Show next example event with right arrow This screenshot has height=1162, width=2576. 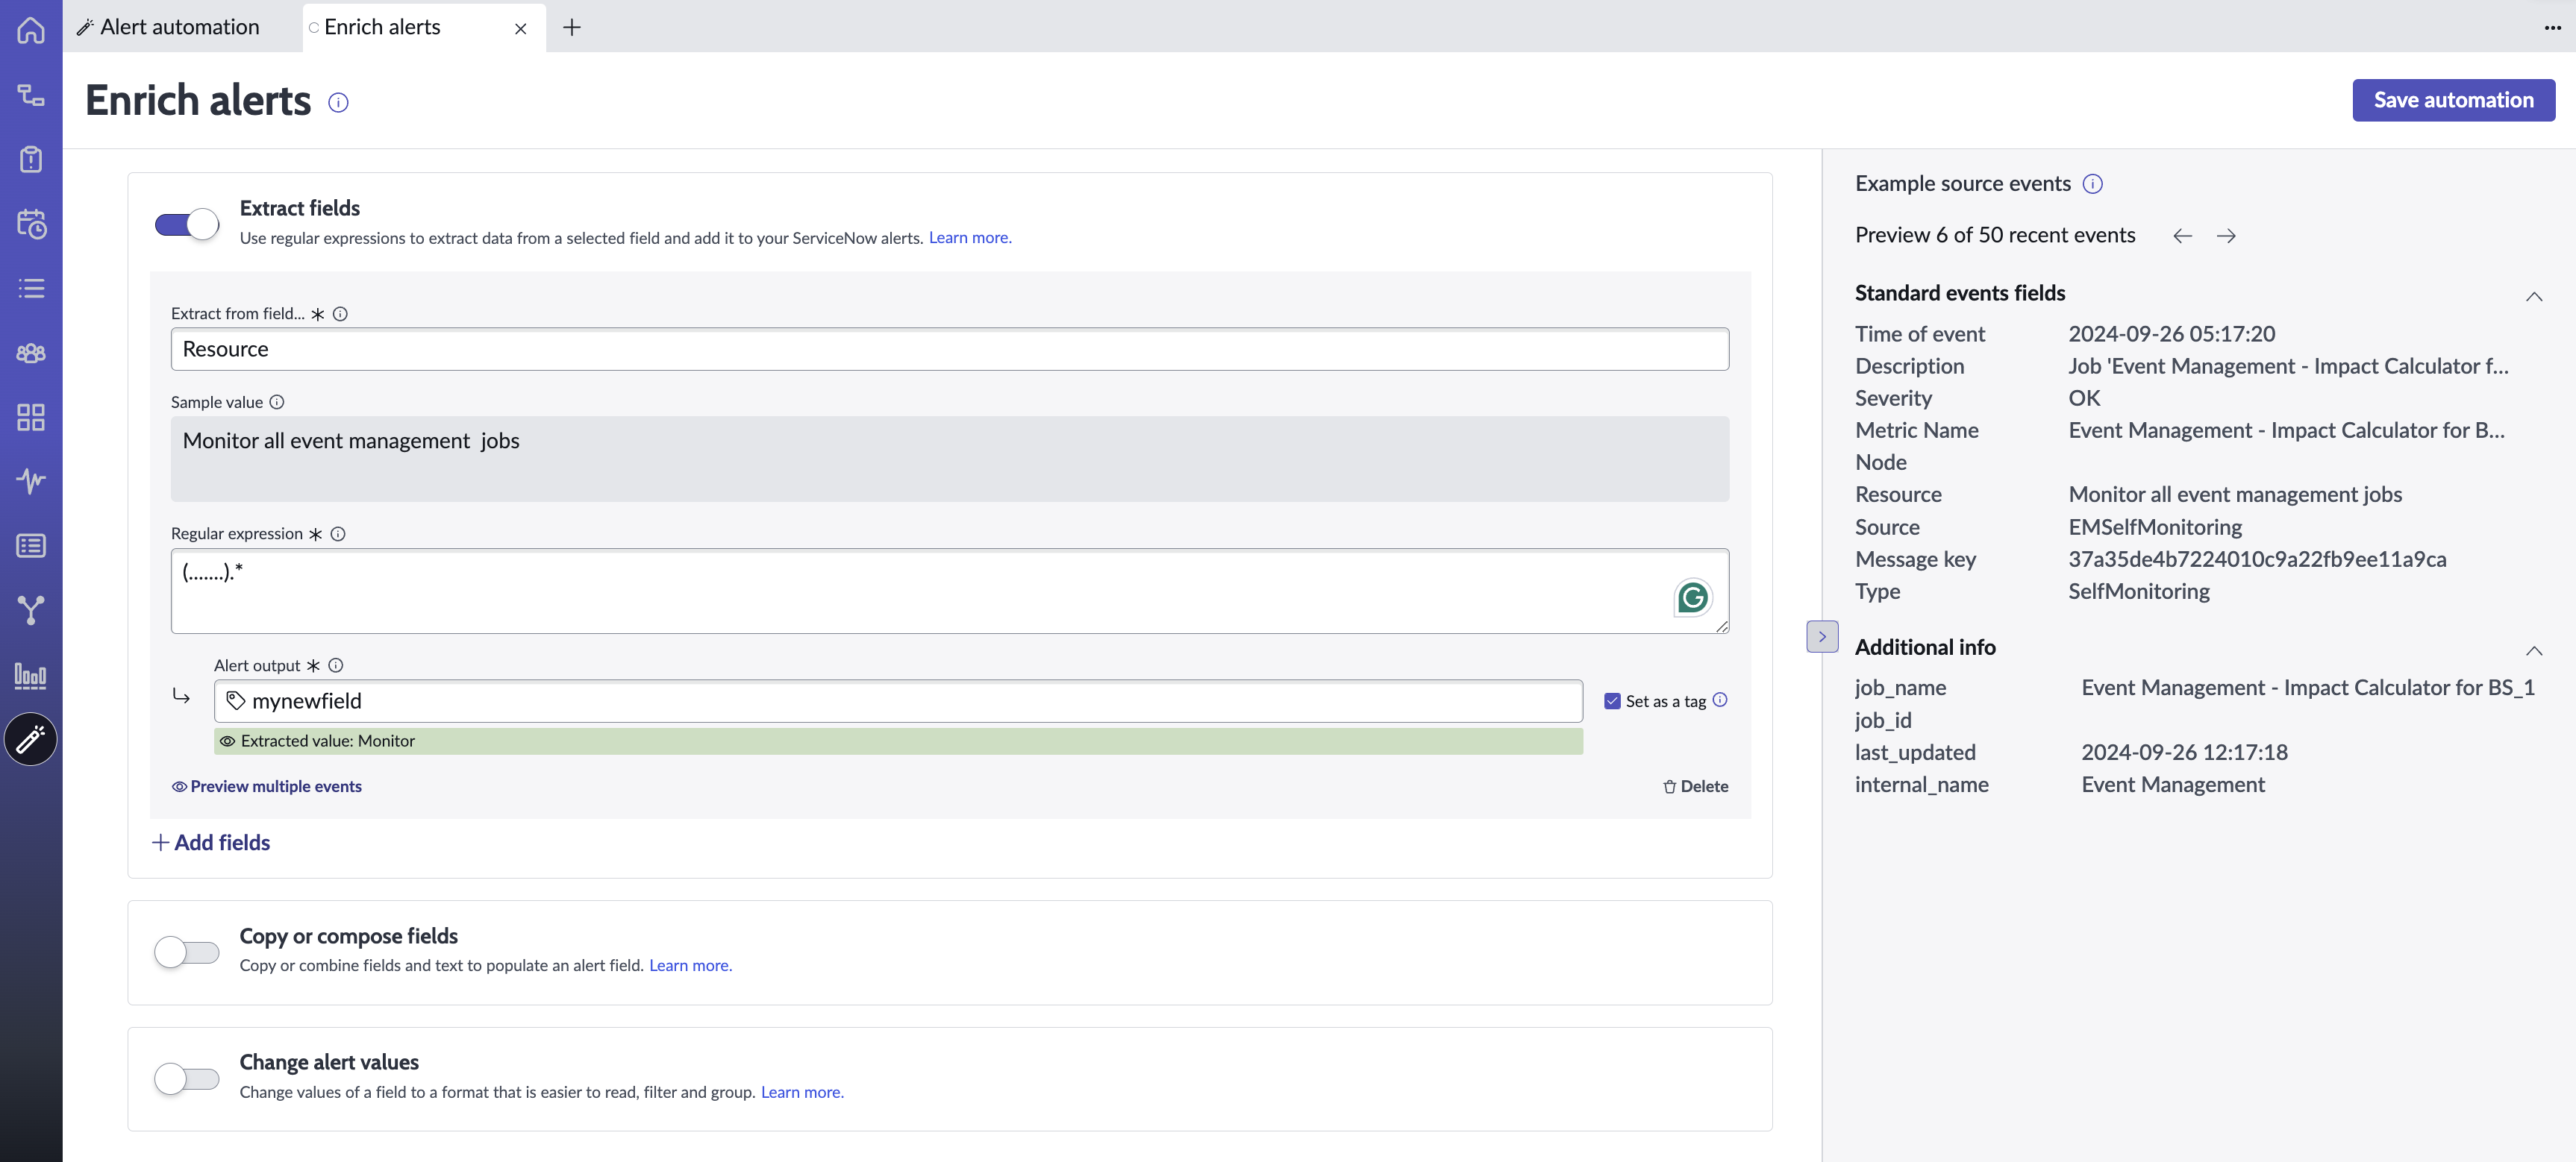2226,236
